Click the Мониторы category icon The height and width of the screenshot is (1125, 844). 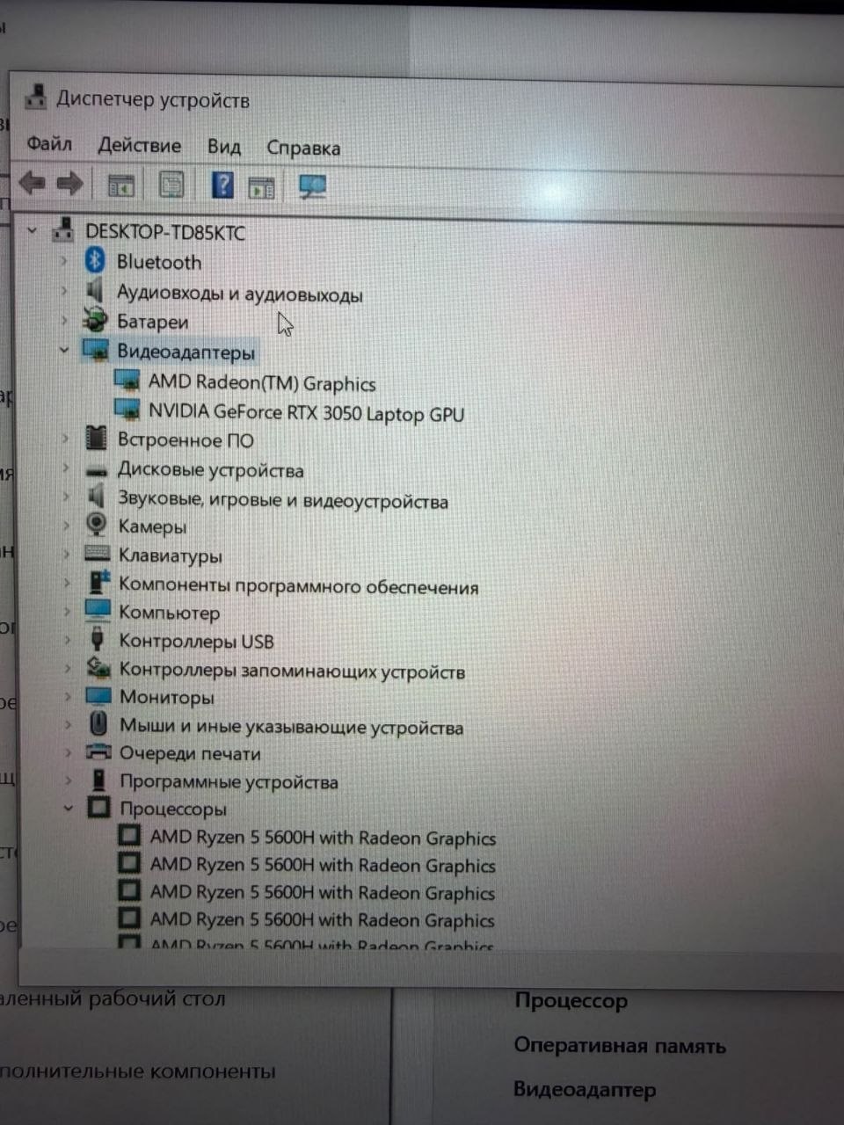(x=98, y=696)
